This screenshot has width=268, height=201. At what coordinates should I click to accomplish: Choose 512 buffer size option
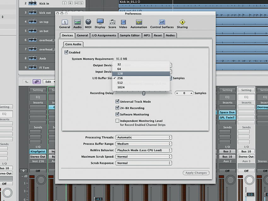click(141, 83)
